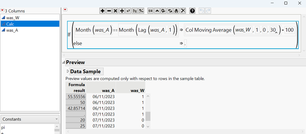Click the preview table vertical scrollbar thumb
Image resolution: width=306 pixels, height=134 pixels.
coord(148,116)
